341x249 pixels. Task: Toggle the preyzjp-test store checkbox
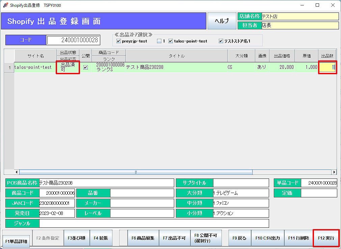119,41
